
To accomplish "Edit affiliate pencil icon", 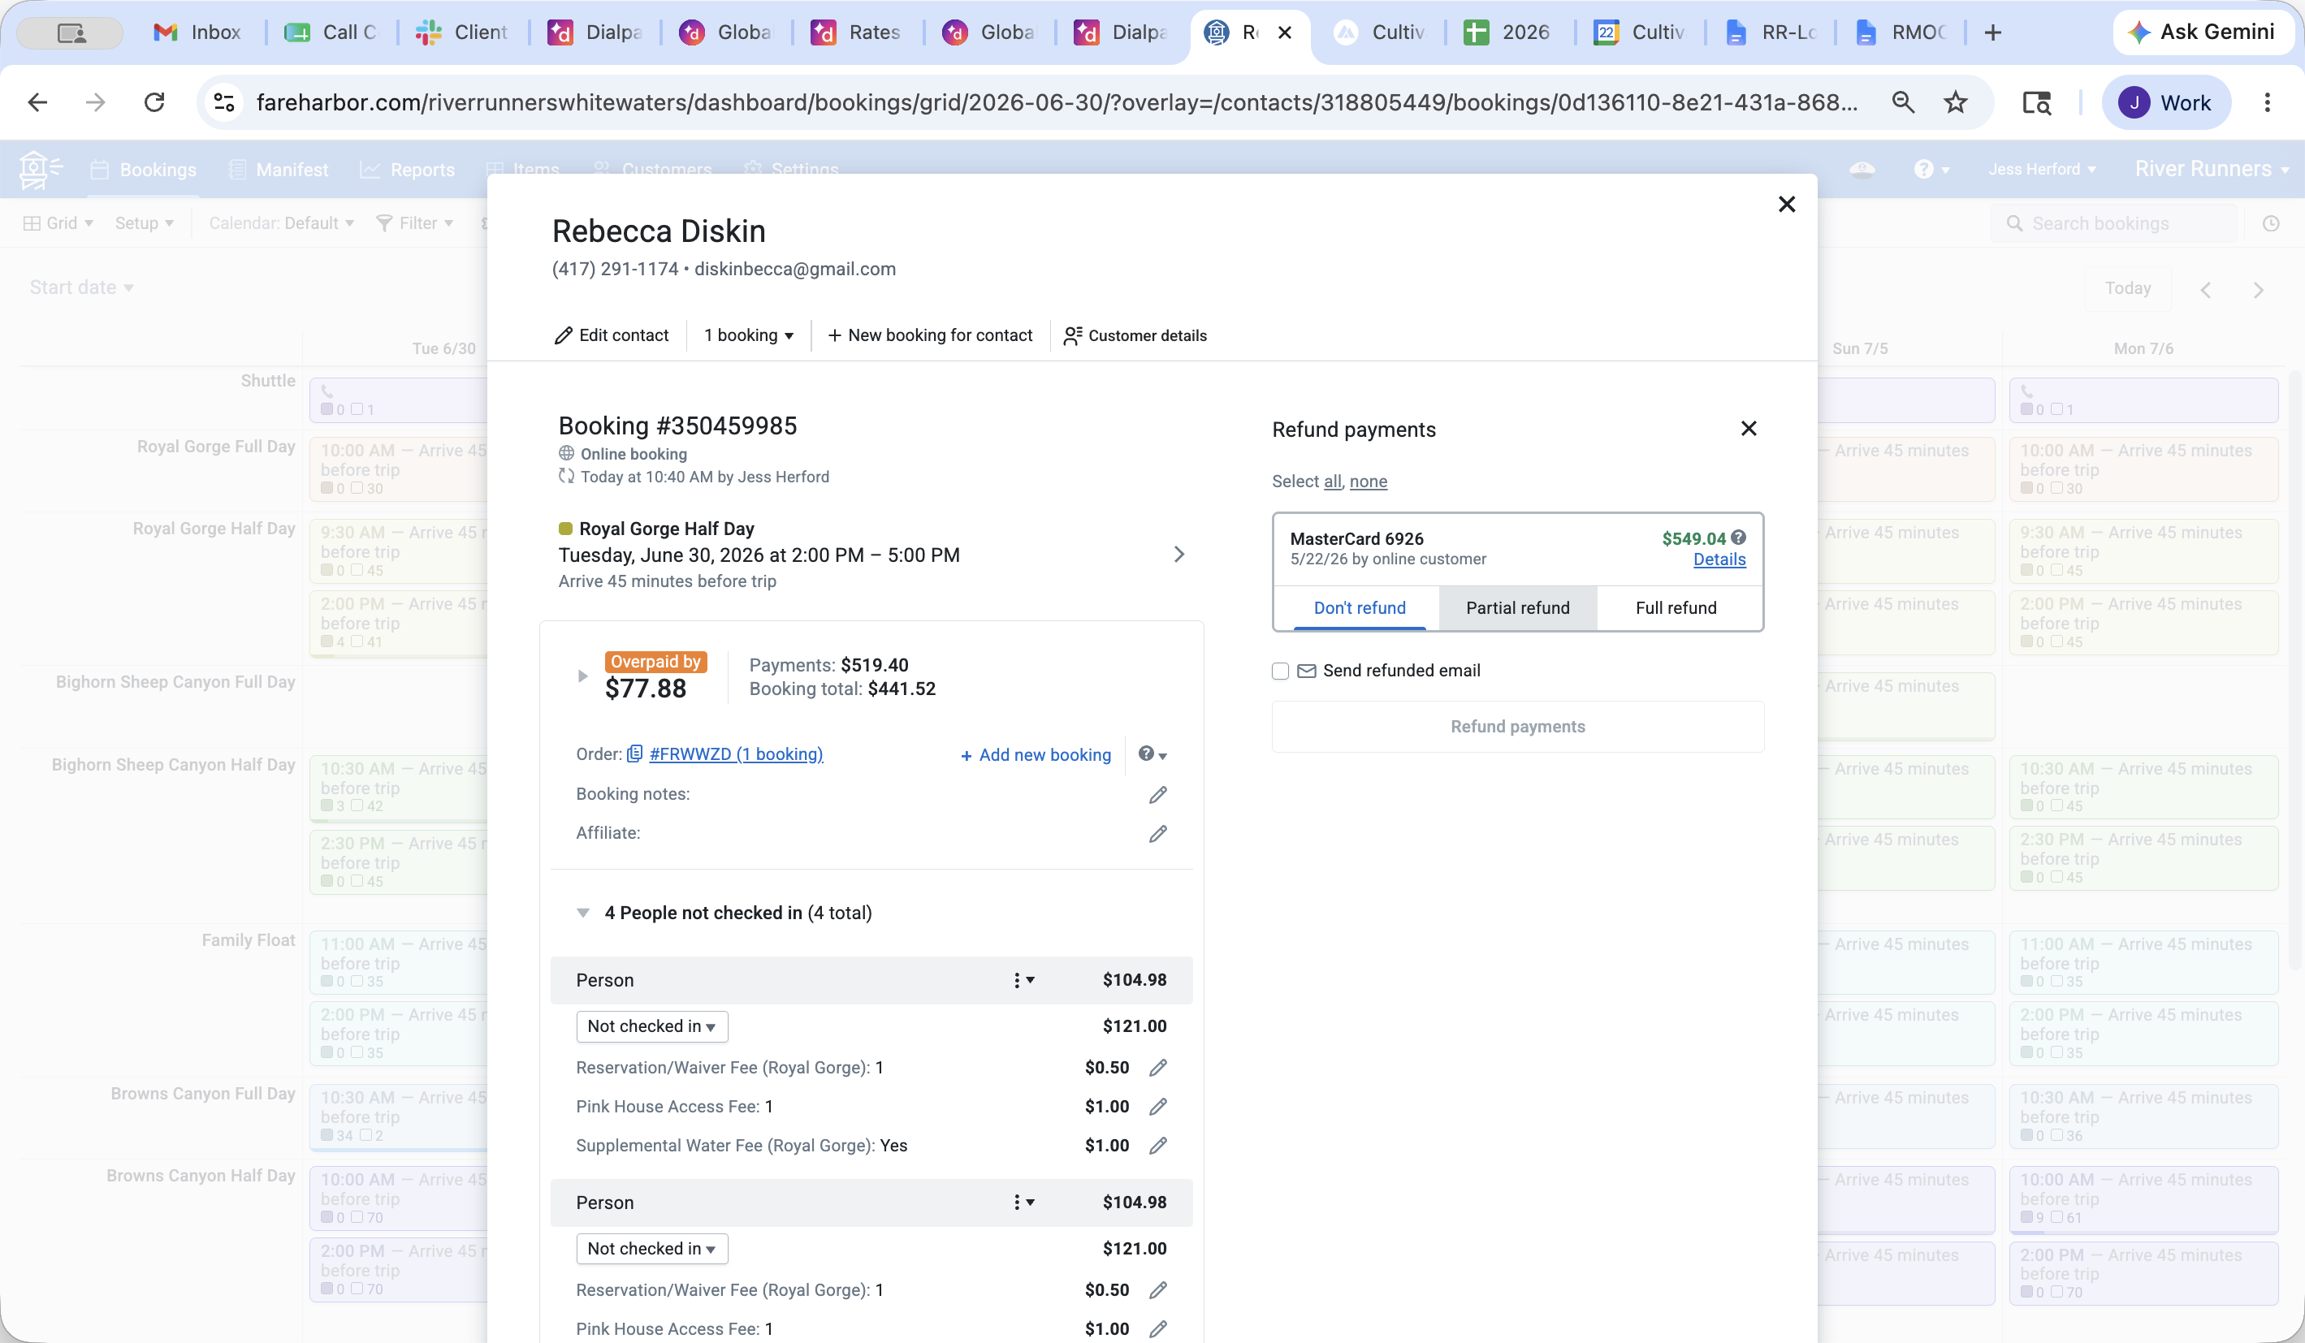I will point(1158,833).
